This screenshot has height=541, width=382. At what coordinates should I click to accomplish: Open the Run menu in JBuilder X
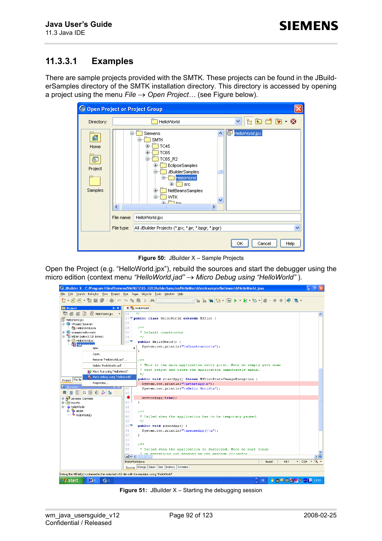point(126,294)
